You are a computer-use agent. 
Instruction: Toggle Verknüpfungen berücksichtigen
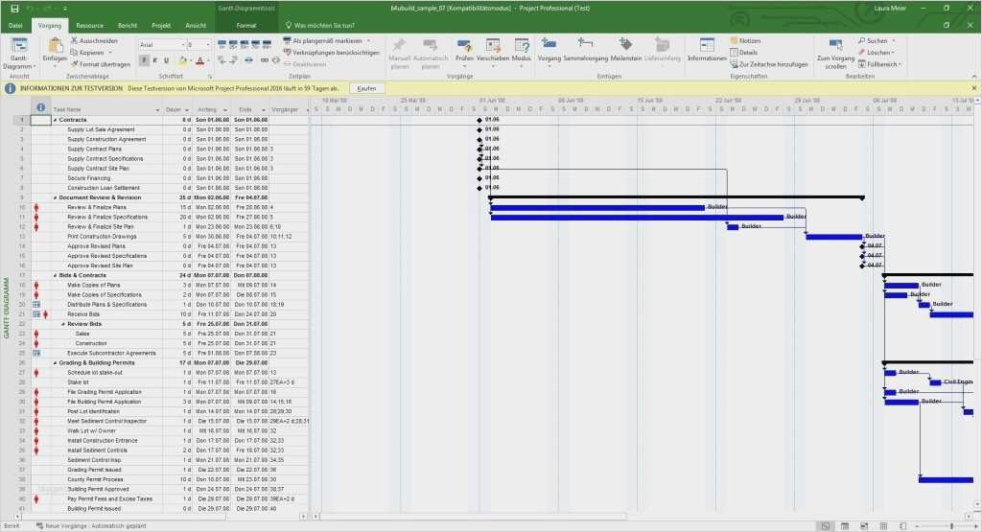point(331,53)
